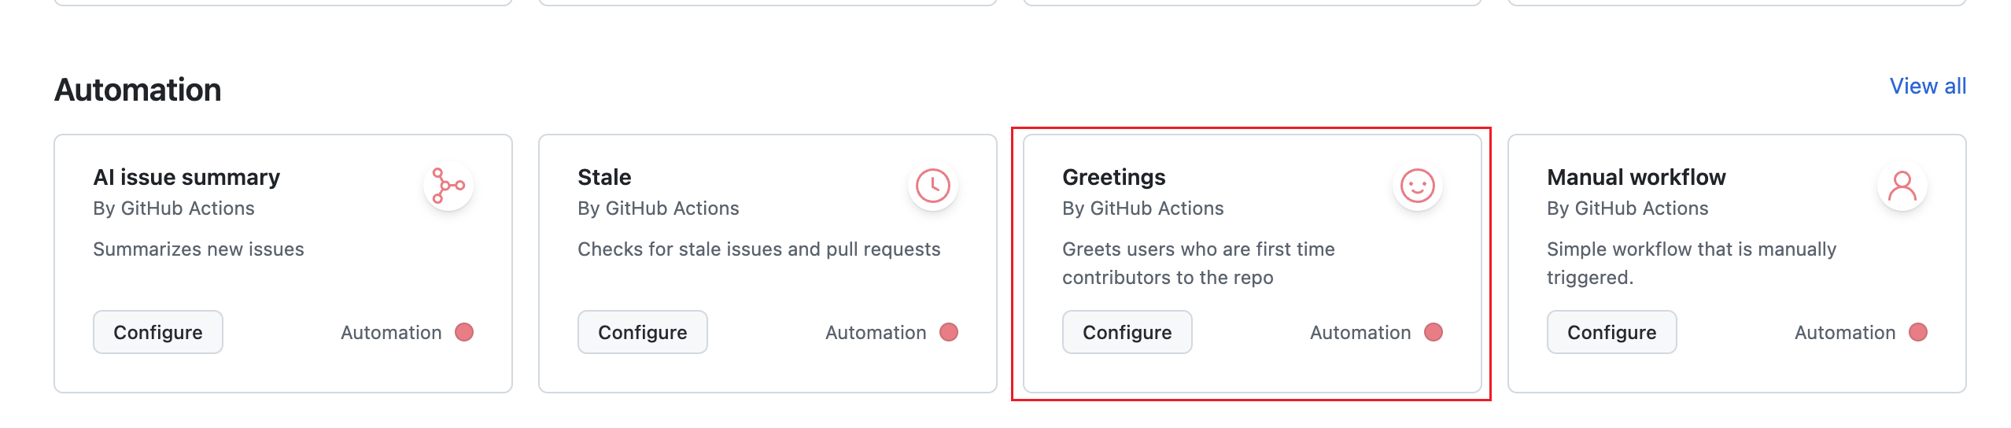This screenshot has height=428, width=2011.
Task: Configure the Stale workflow
Action: click(643, 332)
